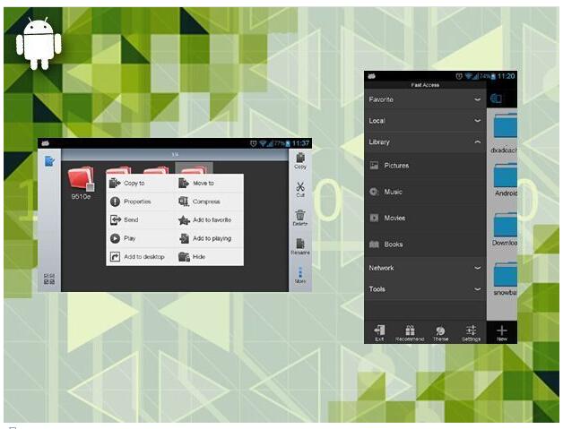Collapse the Library section
563x429 pixels.
pyautogui.click(x=477, y=142)
